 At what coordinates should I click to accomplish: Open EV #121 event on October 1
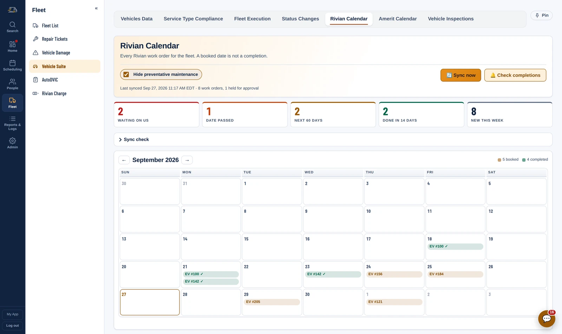click(394, 302)
